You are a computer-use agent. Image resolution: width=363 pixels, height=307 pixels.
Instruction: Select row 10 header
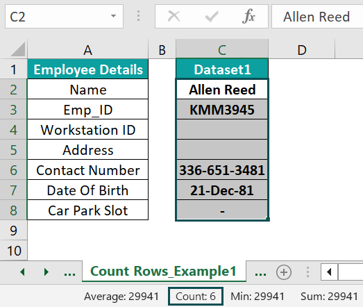[13, 251]
